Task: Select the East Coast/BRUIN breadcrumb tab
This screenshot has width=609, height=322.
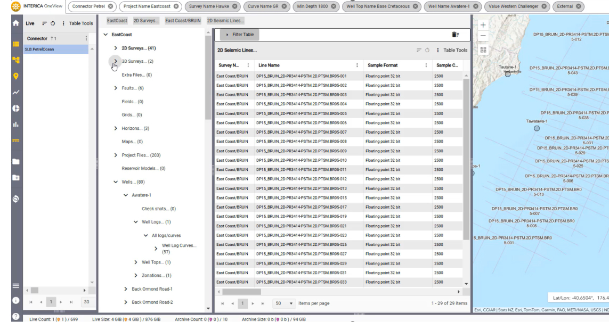Action: point(184,20)
